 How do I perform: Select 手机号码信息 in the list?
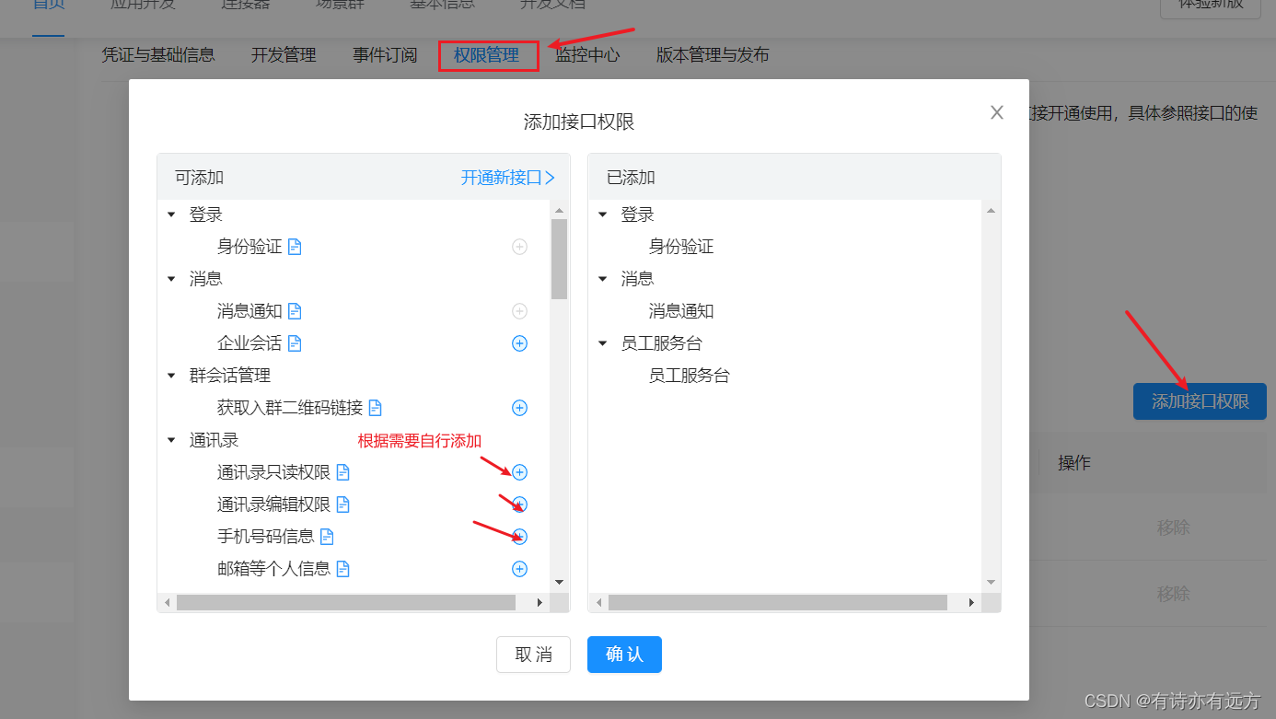pos(266,537)
